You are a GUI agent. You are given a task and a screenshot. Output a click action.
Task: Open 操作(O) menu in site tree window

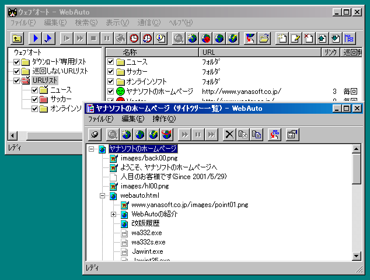point(164,119)
